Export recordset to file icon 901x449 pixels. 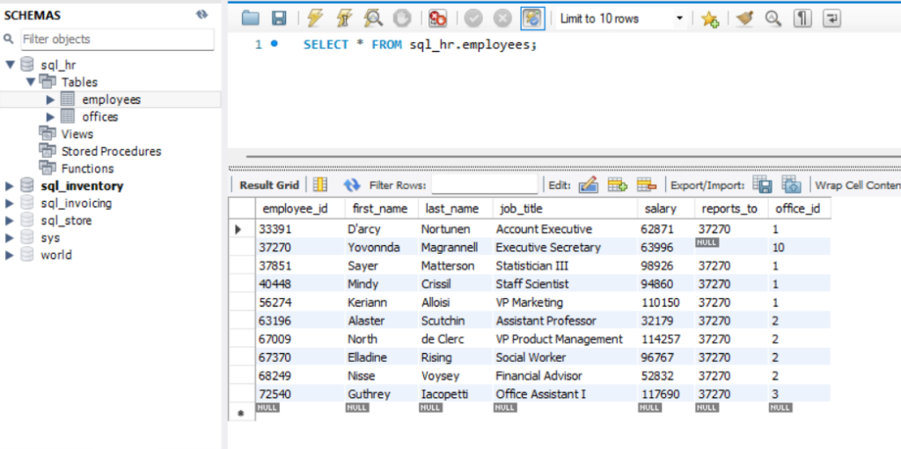(x=763, y=185)
